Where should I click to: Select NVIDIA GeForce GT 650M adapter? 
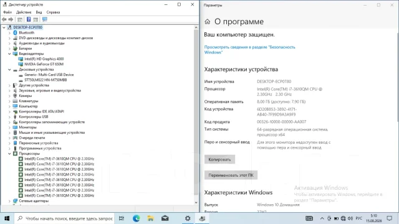[44, 64]
